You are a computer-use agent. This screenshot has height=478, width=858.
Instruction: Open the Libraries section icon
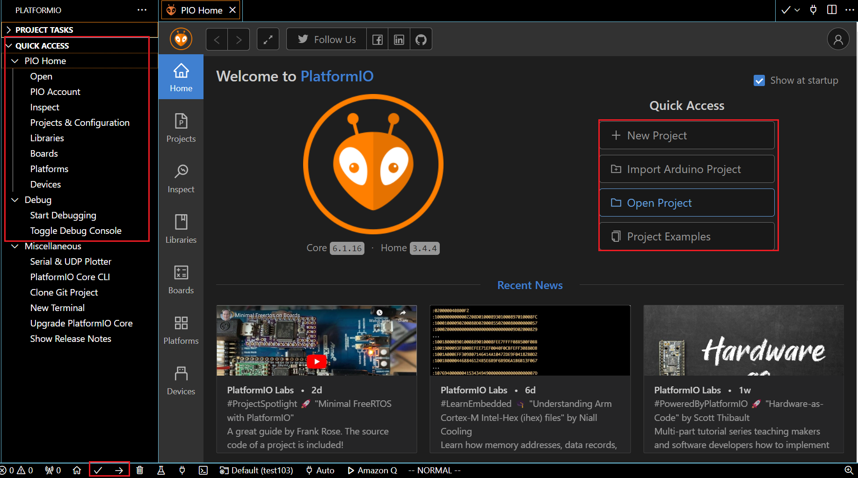pos(181,229)
